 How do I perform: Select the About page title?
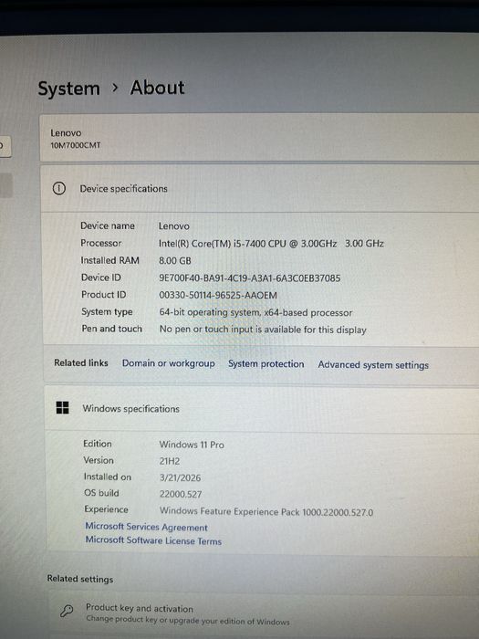157,88
